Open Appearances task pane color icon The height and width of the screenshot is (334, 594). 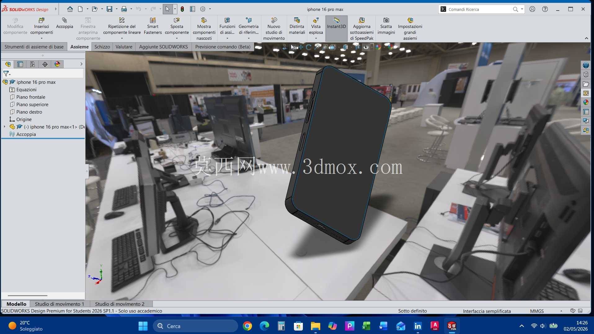coord(586,102)
